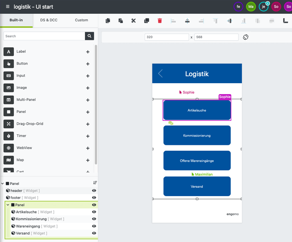Click the canvas width field showing 320
This screenshot has width=292, height=242.
[166, 37]
